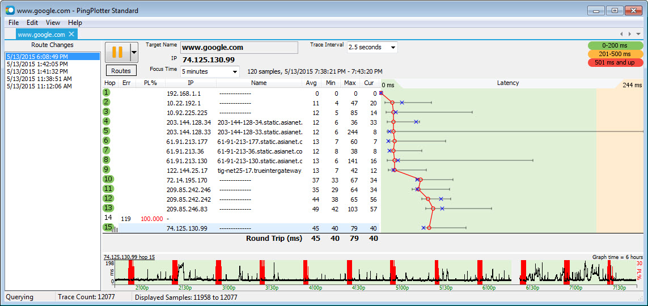The width and height of the screenshot is (648, 306).
Task: Click the time graph at 6:30p marker
Action: tap(533, 287)
